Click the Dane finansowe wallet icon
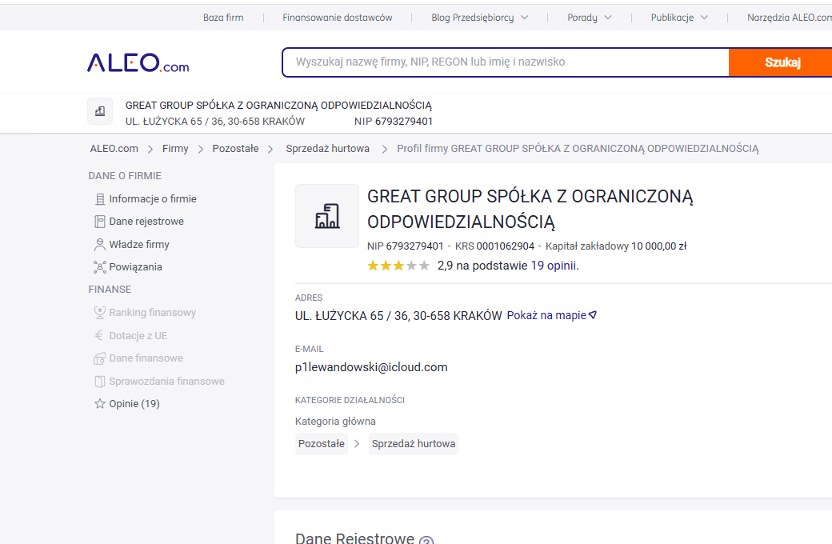The image size is (832, 544). click(x=100, y=358)
